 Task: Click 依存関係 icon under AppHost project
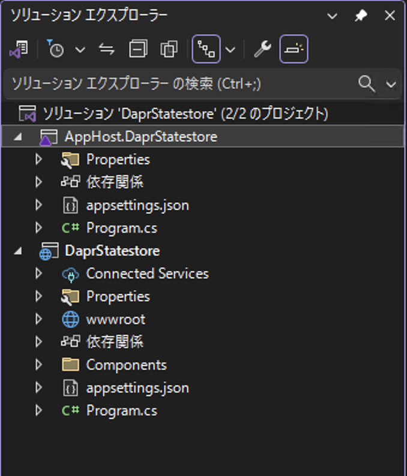coord(70,182)
